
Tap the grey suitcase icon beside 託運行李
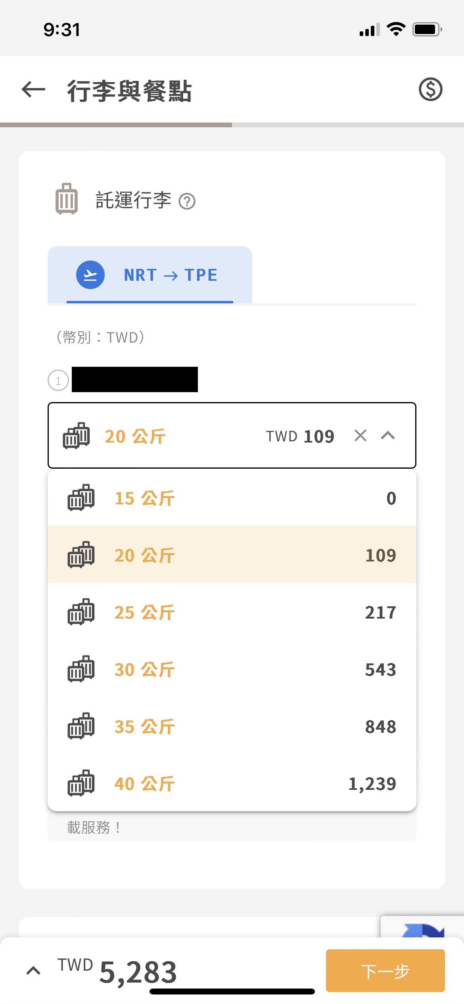coord(67,199)
